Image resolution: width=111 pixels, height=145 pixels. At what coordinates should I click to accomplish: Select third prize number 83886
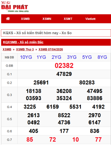click(95, 98)
